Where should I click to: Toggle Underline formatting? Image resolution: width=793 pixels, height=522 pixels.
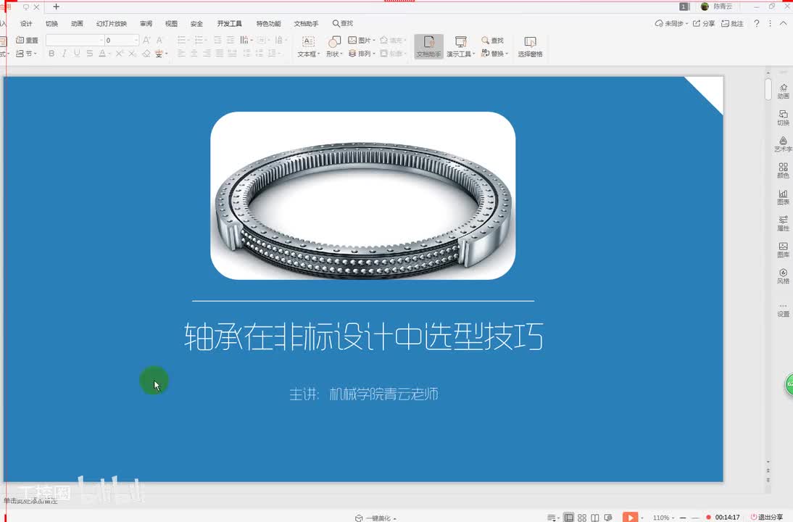click(77, 53)
